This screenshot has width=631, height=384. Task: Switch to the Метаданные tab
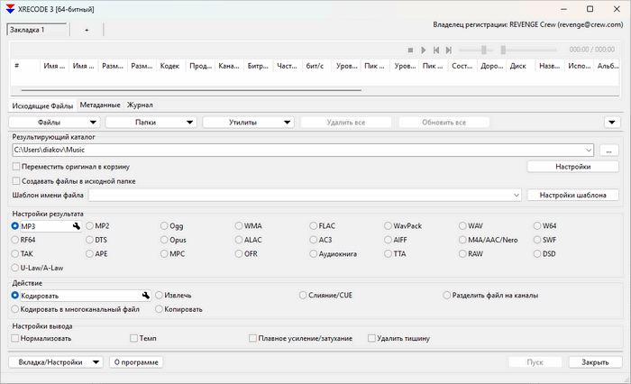[x=99, y=105]
